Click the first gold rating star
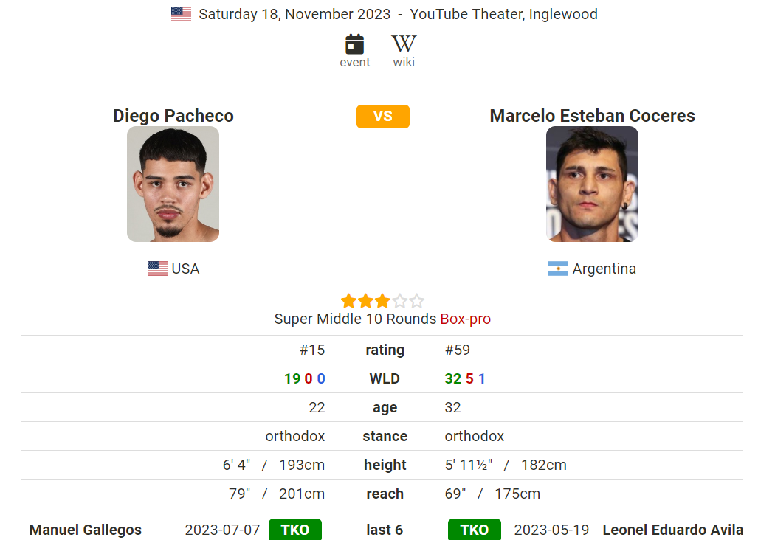 click(x=348, y=302)
